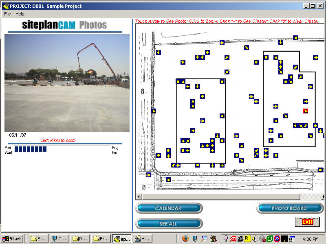The image size is (326, 244).
Task: Switch to the "sp..." taskbar window
Action: (122, 239)
